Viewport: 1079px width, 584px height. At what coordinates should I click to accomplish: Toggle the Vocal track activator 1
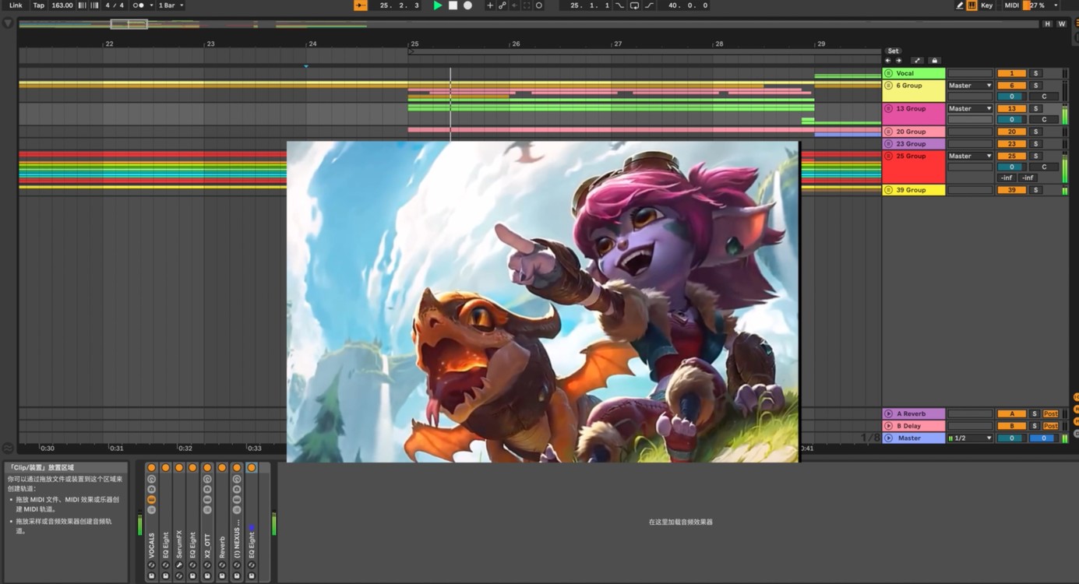tap(1012, 73)
